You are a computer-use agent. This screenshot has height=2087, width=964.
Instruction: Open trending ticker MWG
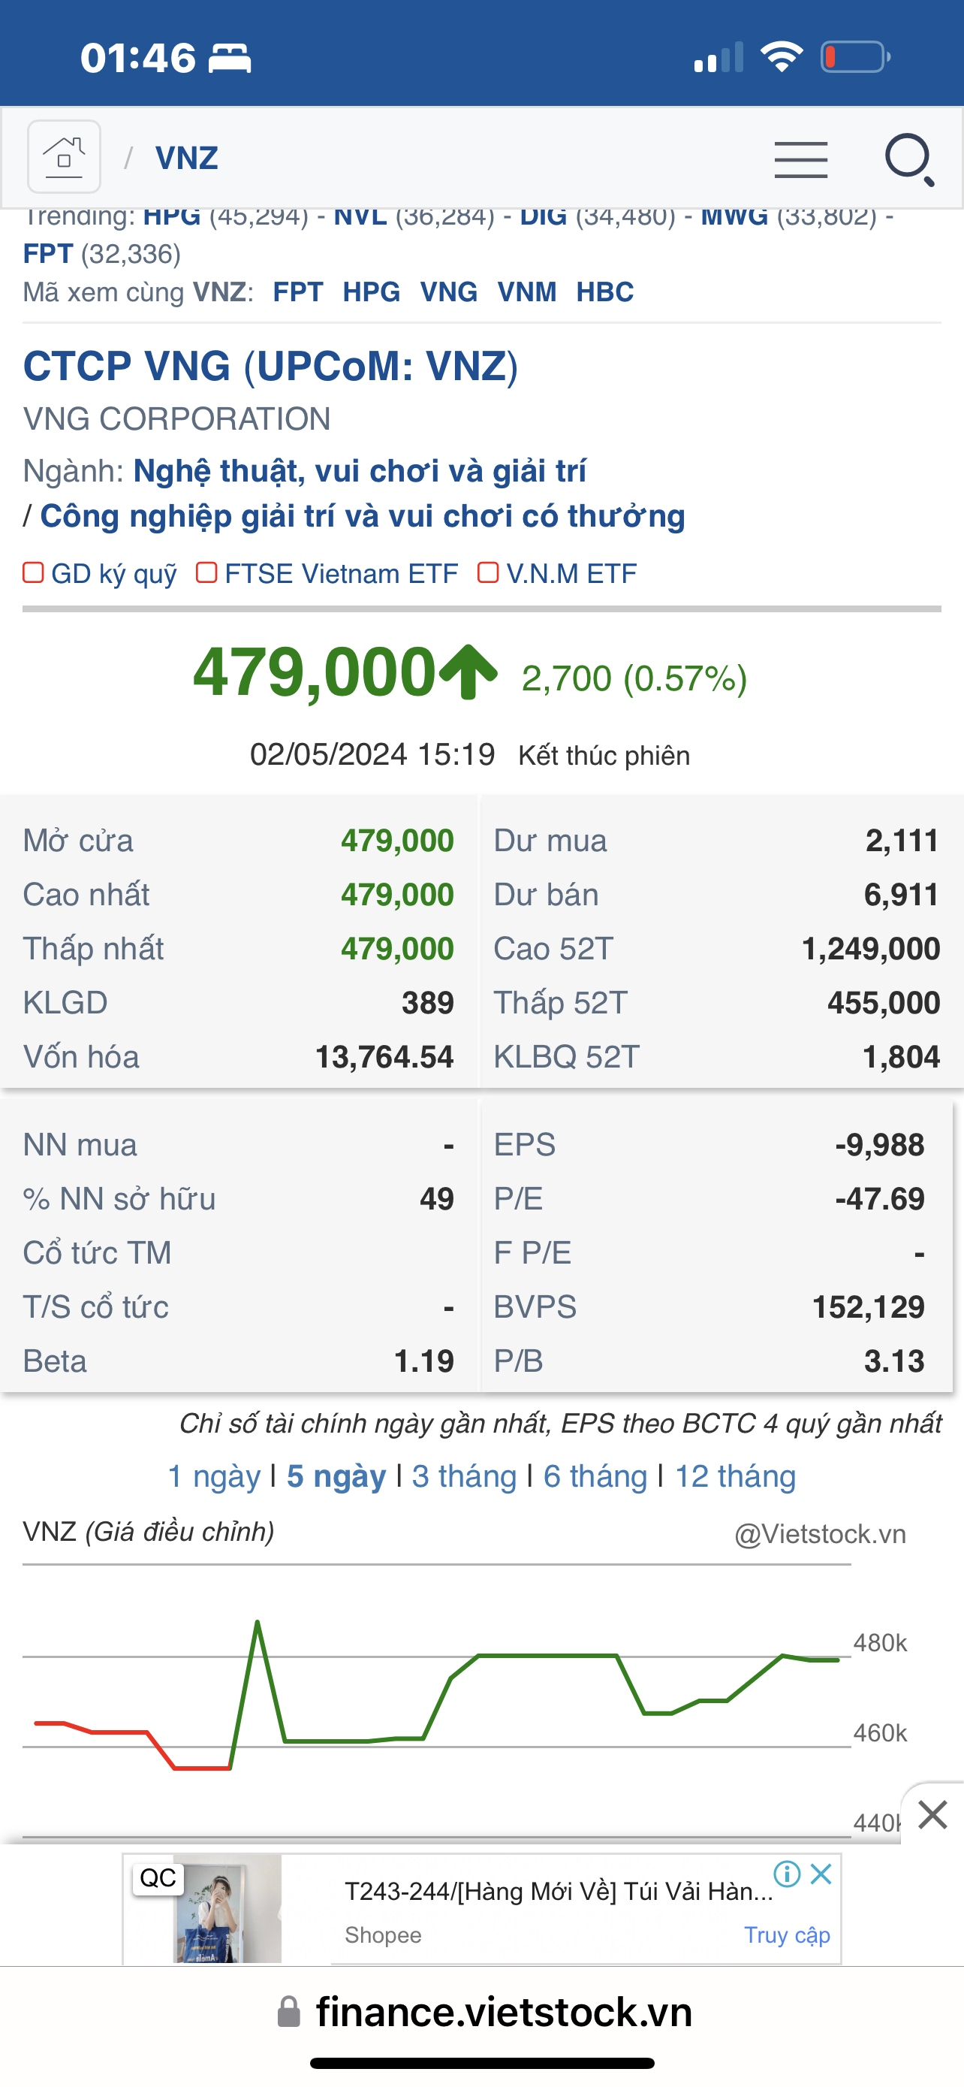[x=734, y=216]
